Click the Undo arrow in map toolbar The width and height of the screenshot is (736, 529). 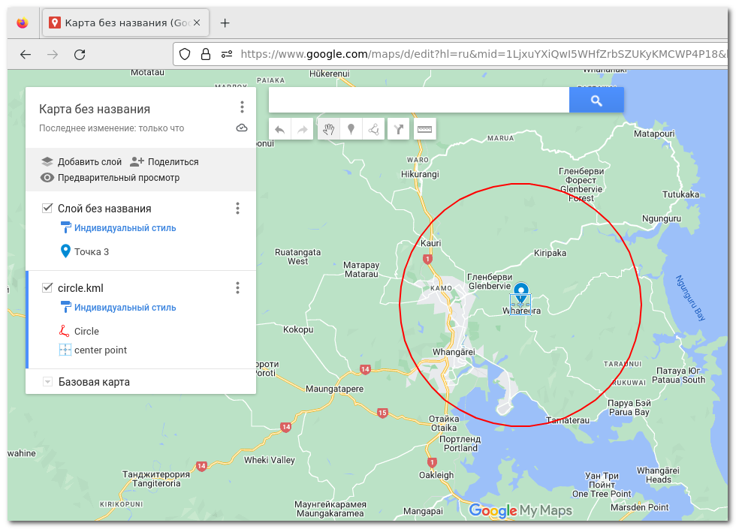pos(279,129)
